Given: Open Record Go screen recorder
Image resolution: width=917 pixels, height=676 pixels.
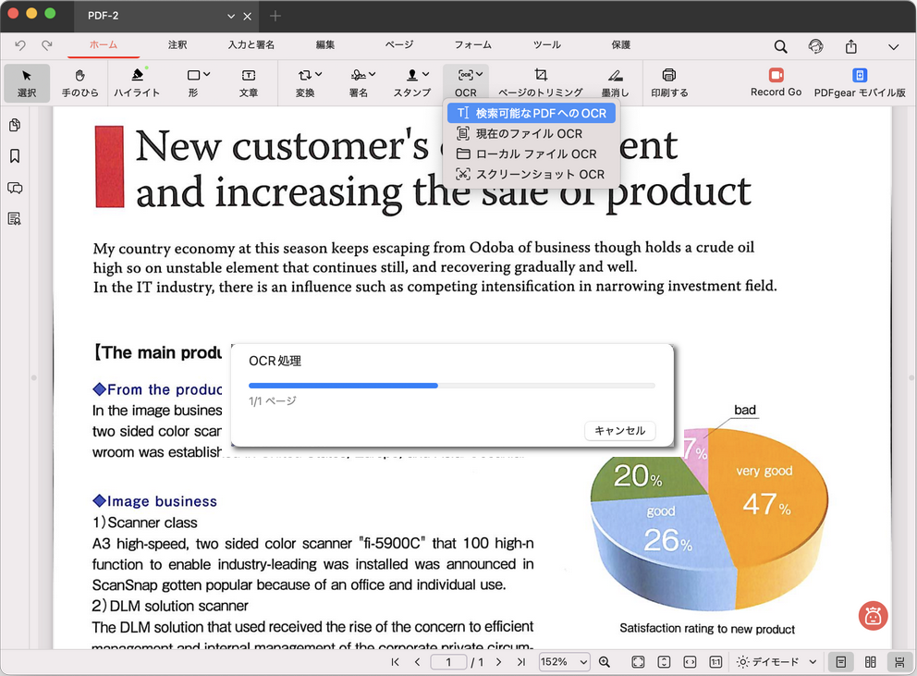Looking at the screenshot, I should pos(776,82).
